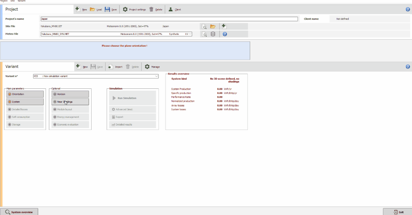
Task: Expand the Variant number dropdown
Action: coord(156,76)
